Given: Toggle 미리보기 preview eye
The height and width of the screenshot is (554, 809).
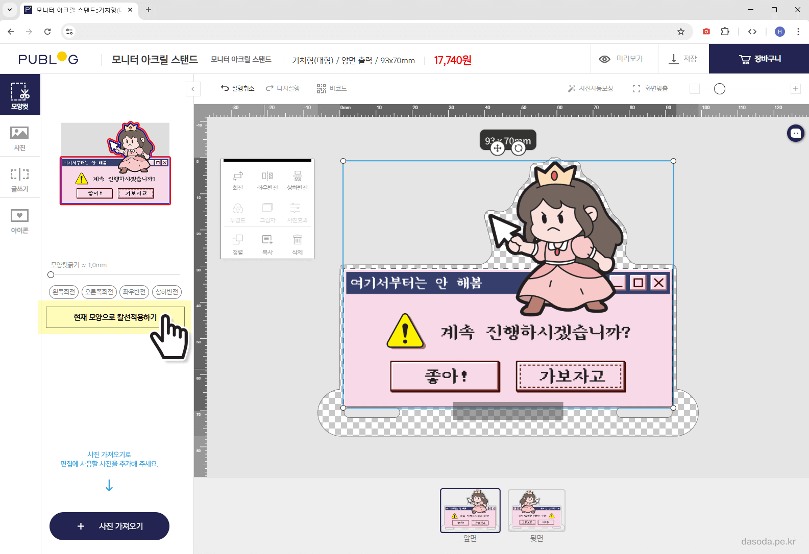Looking at the screenshot, I should 605,59.
